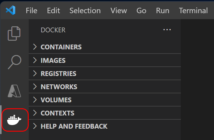
Task: Expand Help and Feedback section
Action: coord(74,126)
